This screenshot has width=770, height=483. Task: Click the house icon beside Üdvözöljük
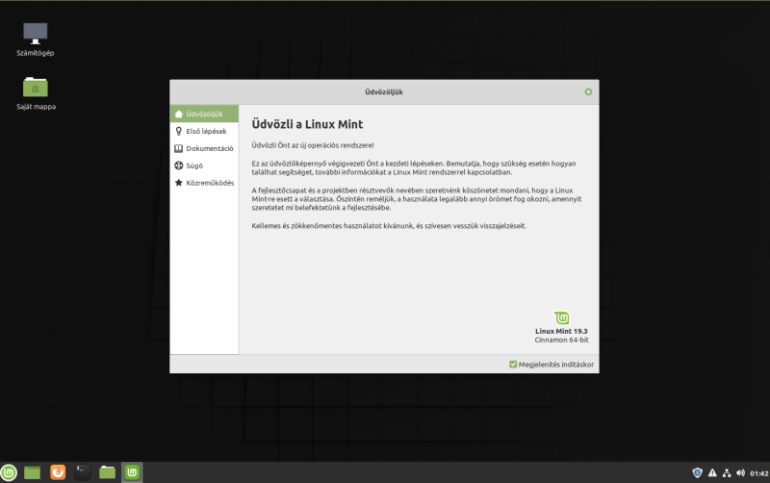tap(179, 114)
